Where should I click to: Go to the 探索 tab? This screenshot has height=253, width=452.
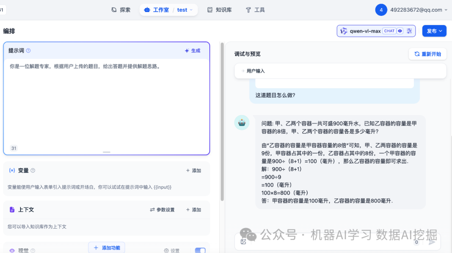point(121,10)
